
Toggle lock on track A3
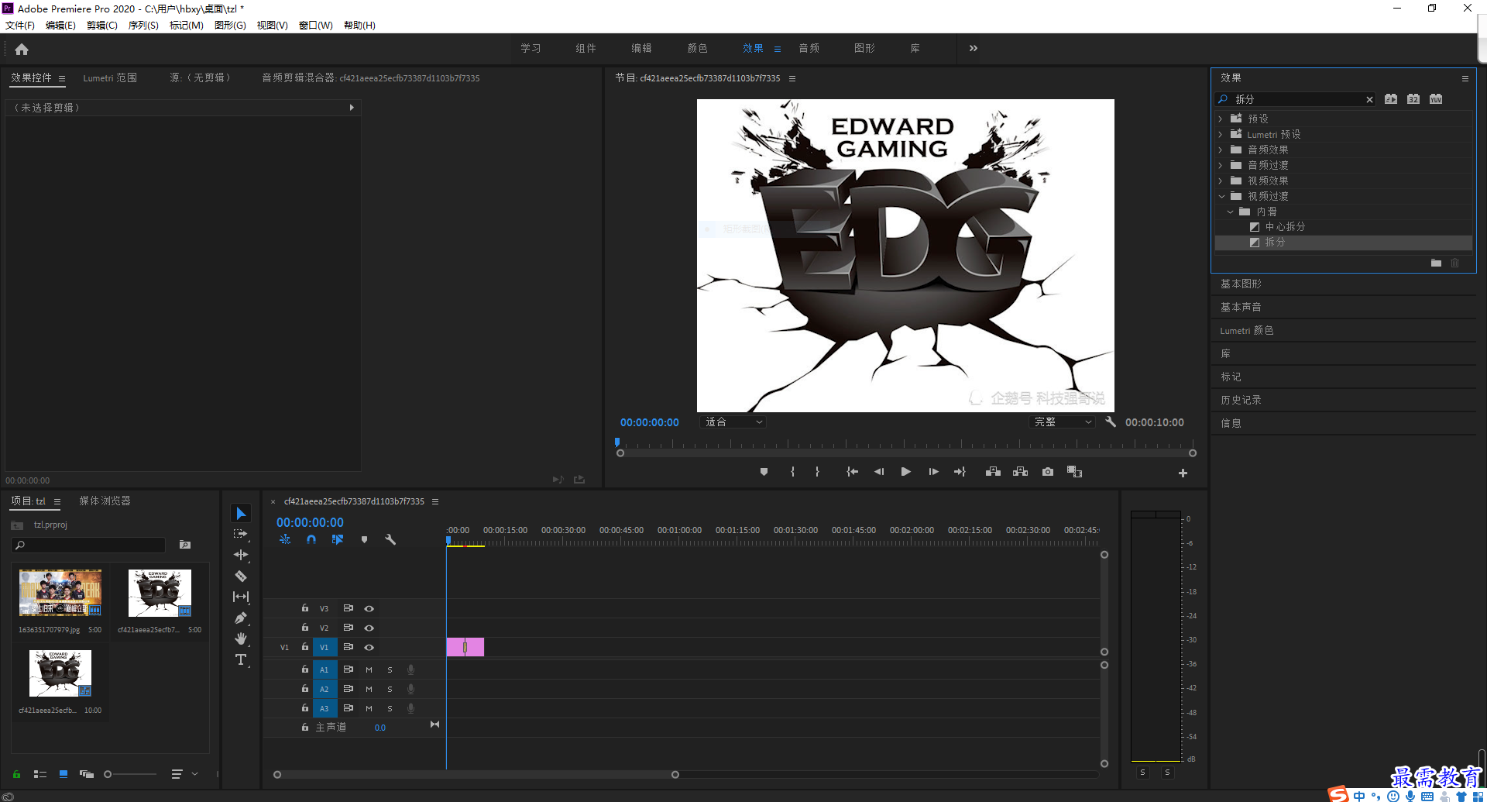(305, 707)
